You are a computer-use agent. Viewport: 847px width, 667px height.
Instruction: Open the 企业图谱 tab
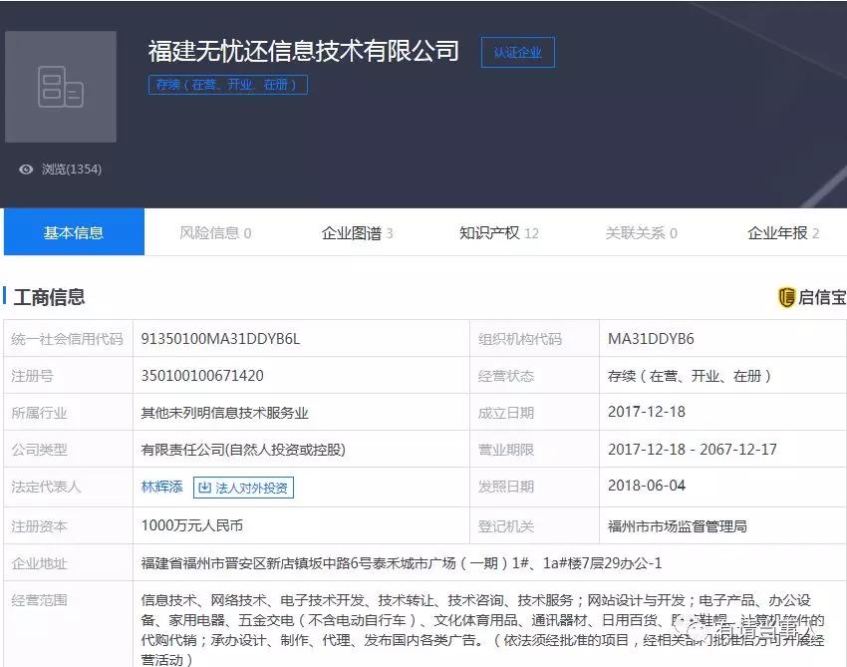[356, 230]
